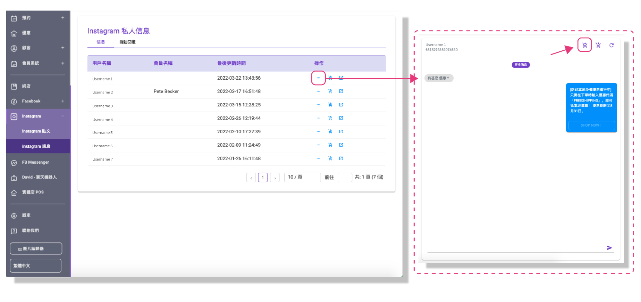The height and width of the screenshot is (302, 641).
Task: Click the add-to-cart plus icon in chat header
Action: (585, 45)
